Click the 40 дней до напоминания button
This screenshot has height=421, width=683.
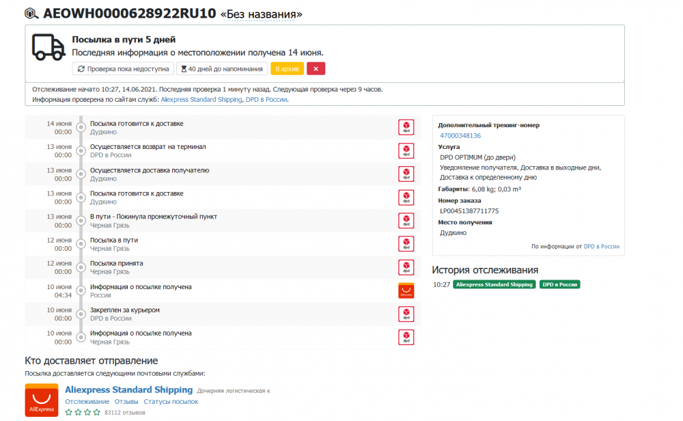tap(221, 68)
